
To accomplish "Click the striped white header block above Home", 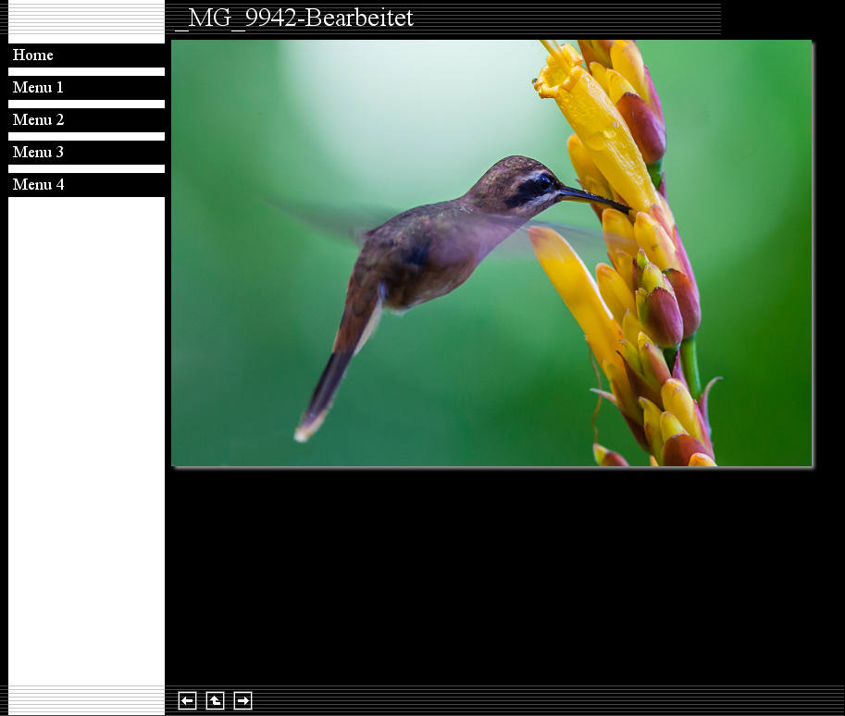I will (x=86, y=20).
